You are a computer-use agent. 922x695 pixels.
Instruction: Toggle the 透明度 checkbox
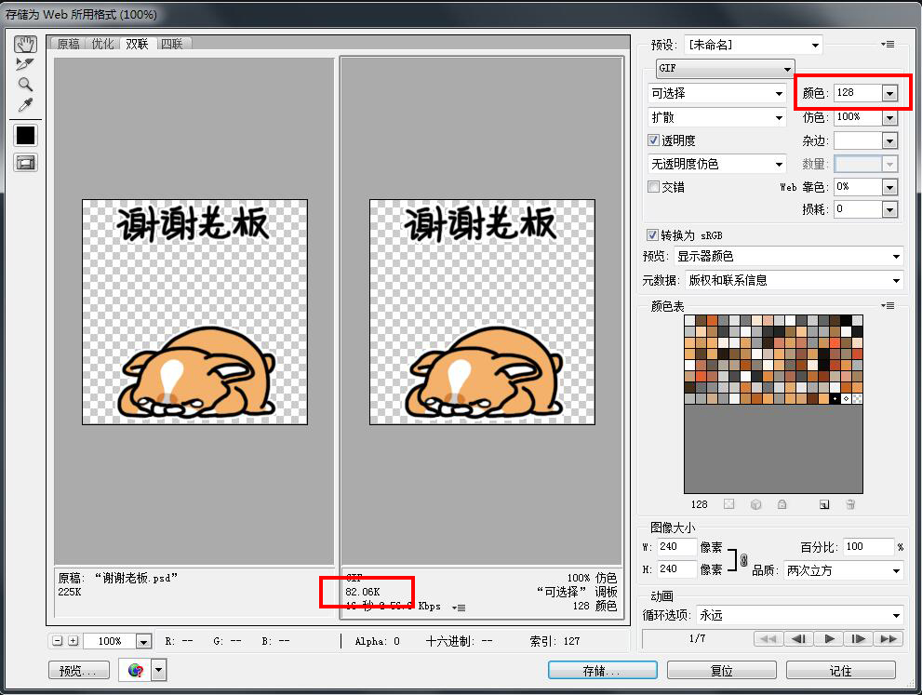click(653, 140)
